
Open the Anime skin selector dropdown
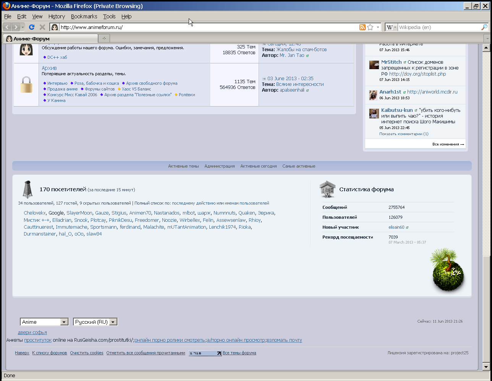[64, 322]
